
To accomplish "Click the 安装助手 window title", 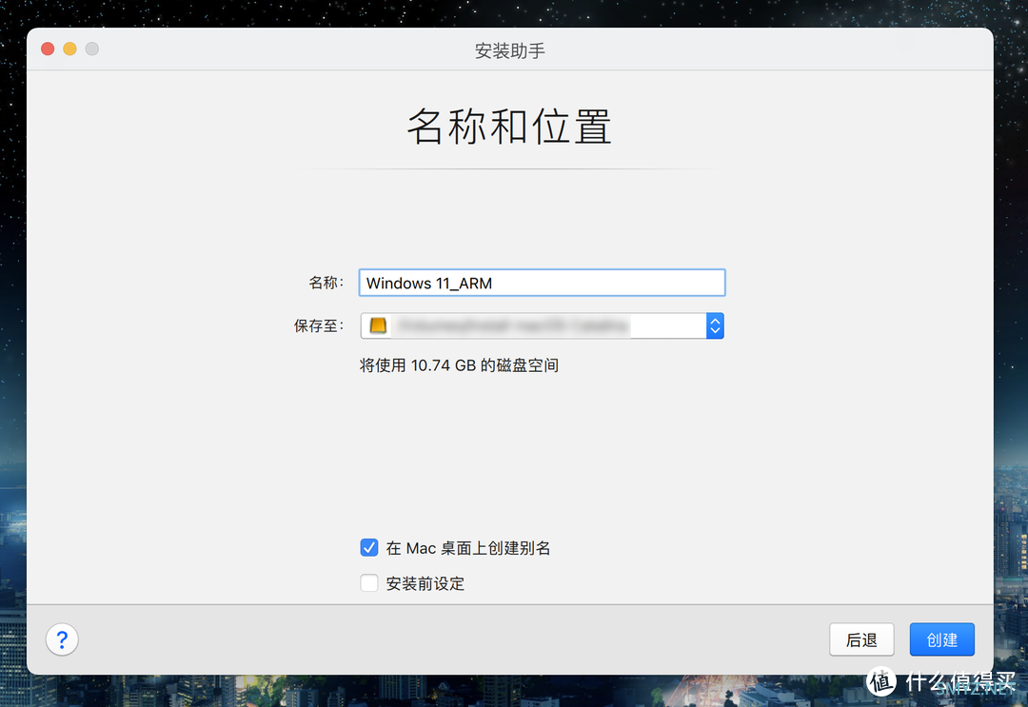I will 510,50.
